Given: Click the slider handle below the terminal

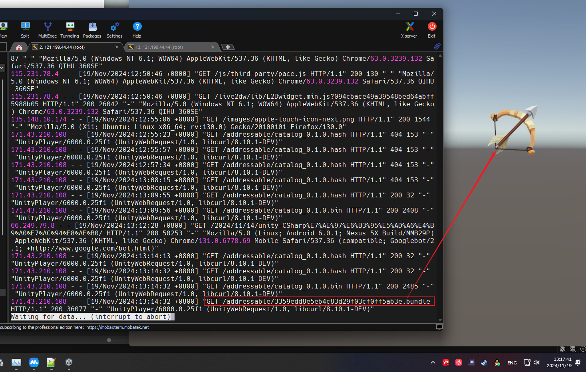Looking at the screenshot, I should [x=109, y=340].
